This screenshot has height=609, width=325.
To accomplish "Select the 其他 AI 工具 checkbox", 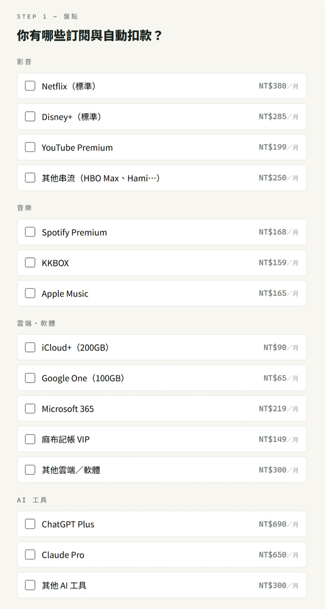I will (x=30, y=585).
